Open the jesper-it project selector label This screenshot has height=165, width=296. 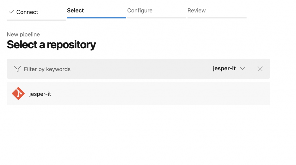coord(224,69)
